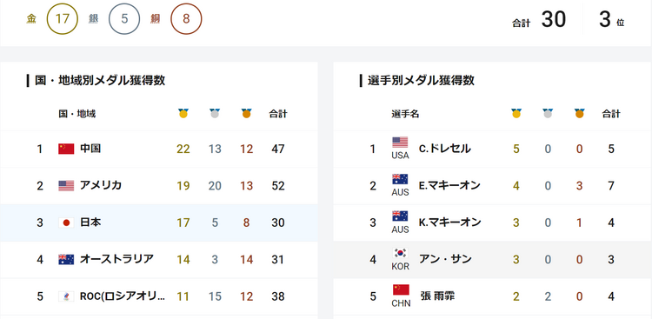Click the gold medal column icon in country table

coord(183,114)
